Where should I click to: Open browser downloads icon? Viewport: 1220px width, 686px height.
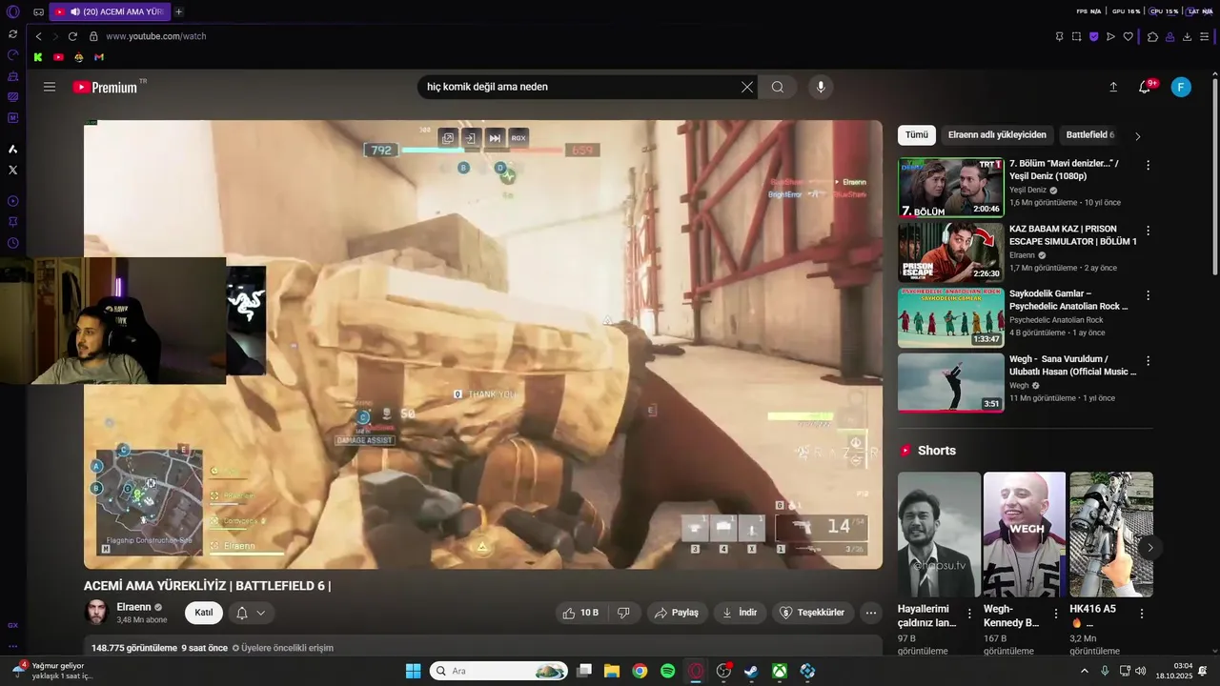(x=1187, y=36)
